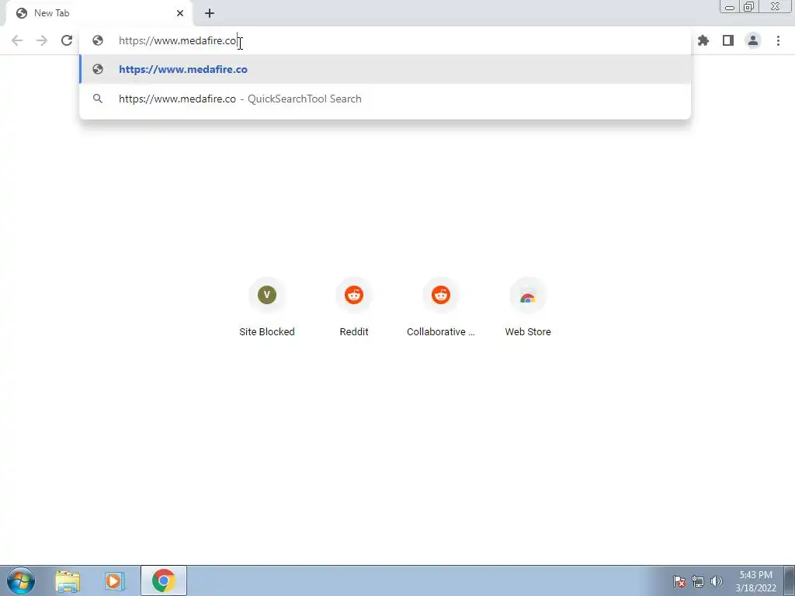Screen dimensions: 795x596
Task: Open the volume speaker tray icon
Action: click(717, 581)
